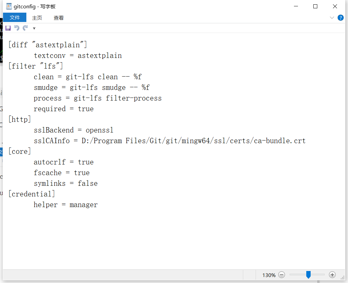Click the sslCAInfo certificate path line
Viewport: 348px width, 283px height.
169,141
